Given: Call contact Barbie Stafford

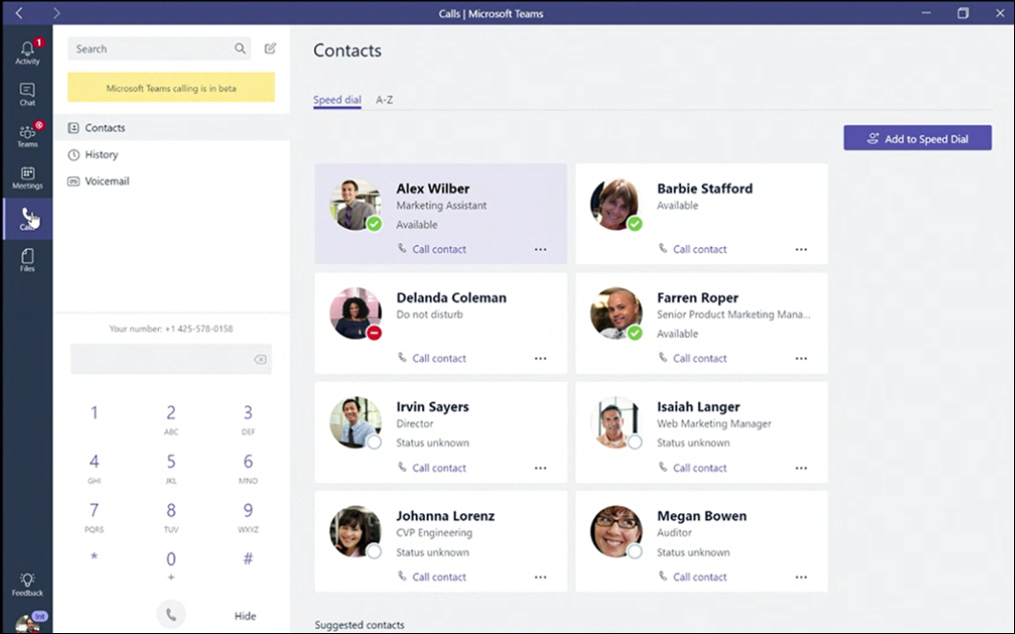Looking at the screenshot, I should pyautogui.click(x=692, y=249).
